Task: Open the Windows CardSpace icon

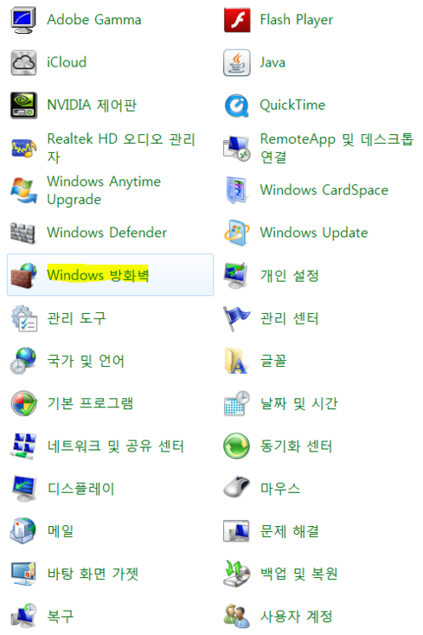Action: pyautogui.click(x=237, y=190)
